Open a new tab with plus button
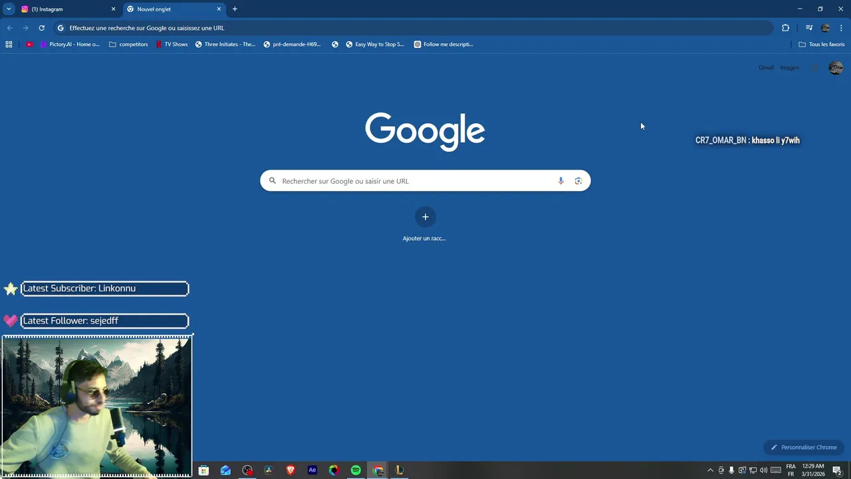This screenshot has width=851, height=479. pyautogui.click(x=235, y=9)
